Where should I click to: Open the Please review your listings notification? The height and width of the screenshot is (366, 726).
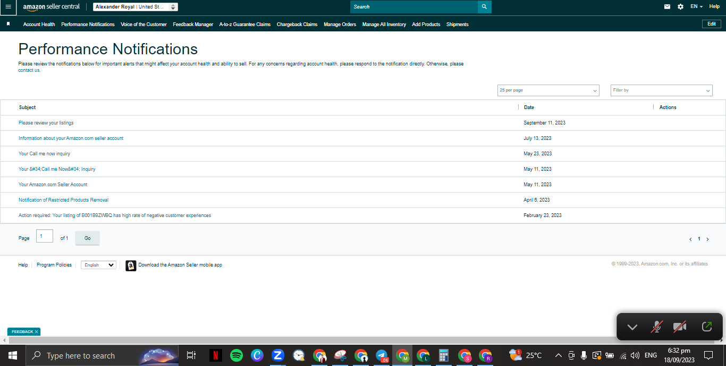pos(46,123)
